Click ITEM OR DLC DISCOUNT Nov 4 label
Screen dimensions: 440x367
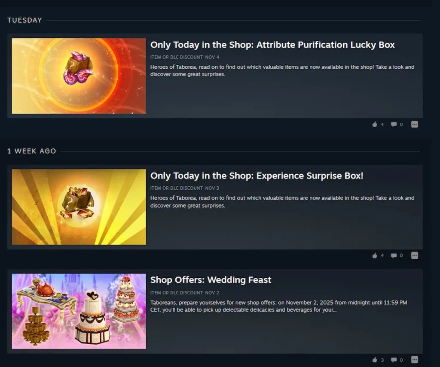[x=185, y=57]
